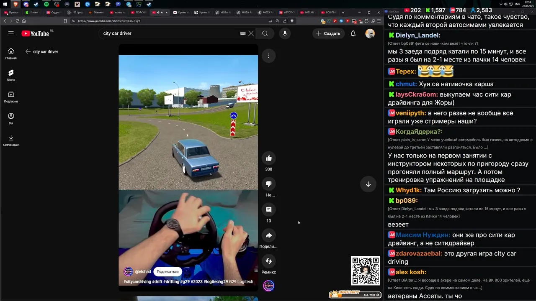
Task: Click chat username 'Dielyn_Landel:' in AxelChat
Action: click(x=418, y=36)
